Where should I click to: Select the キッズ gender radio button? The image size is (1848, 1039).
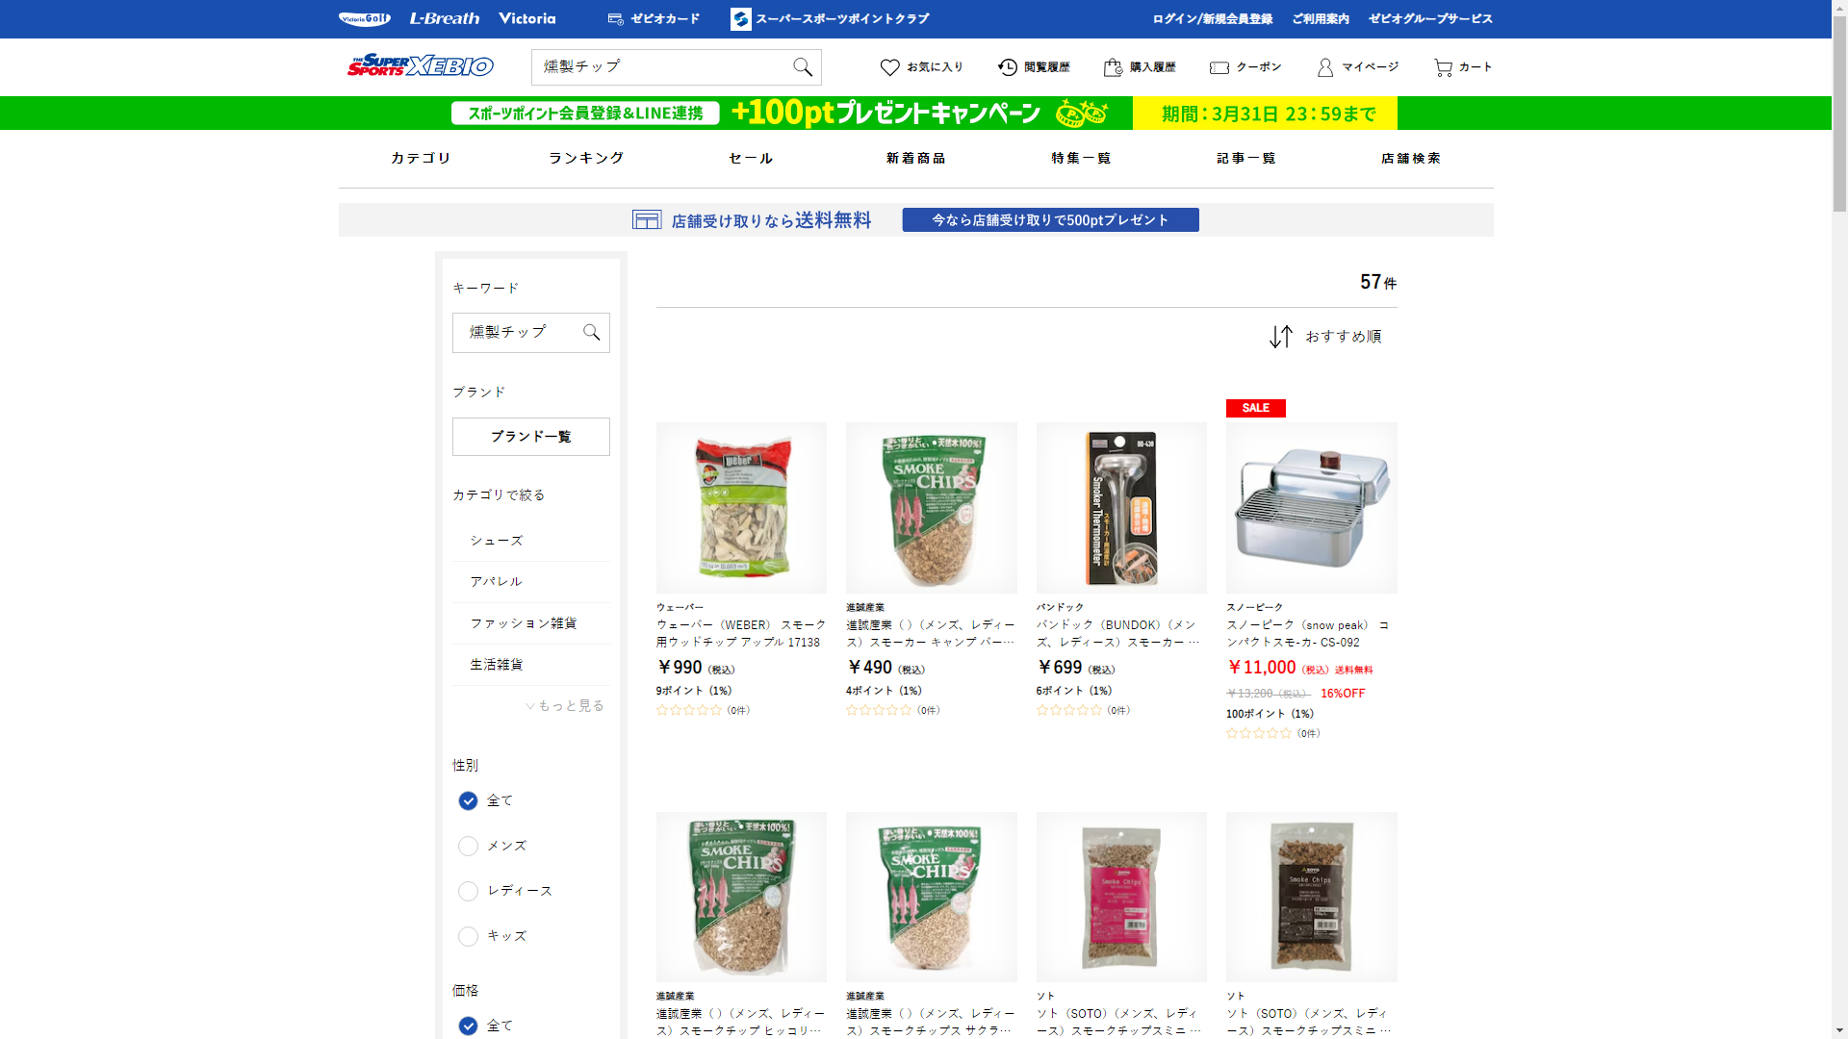(x=468, y=936)
